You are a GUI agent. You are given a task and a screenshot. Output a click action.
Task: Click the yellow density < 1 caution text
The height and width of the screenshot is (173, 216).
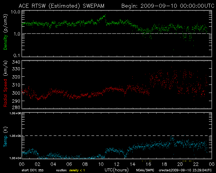[77, 170]
